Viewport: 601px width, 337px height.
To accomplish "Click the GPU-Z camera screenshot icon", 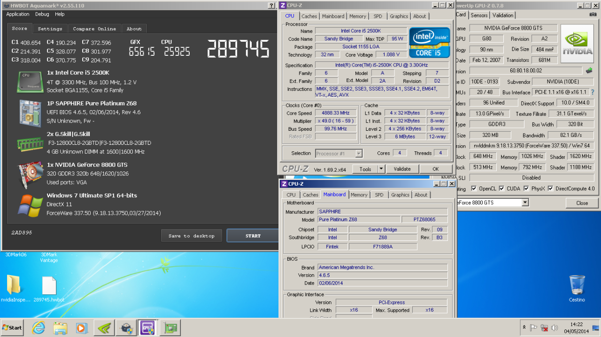I will pyautogui.click(x=593, y=15).
